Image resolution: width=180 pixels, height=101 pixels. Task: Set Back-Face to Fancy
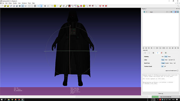(171, 63)
